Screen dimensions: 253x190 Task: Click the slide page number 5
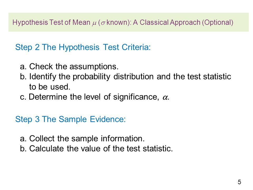point(240,182)
